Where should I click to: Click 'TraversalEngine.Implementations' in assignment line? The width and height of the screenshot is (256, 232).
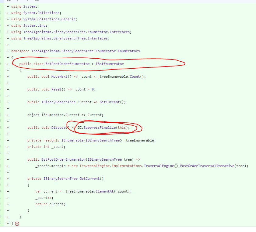pyautogui.click(x=111, y=166)
